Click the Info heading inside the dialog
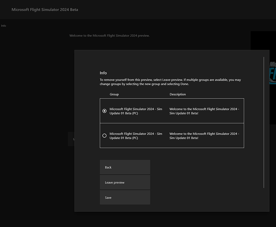This screenshot has height=227, width=276. pyautogui.click(x=103, y=73)
